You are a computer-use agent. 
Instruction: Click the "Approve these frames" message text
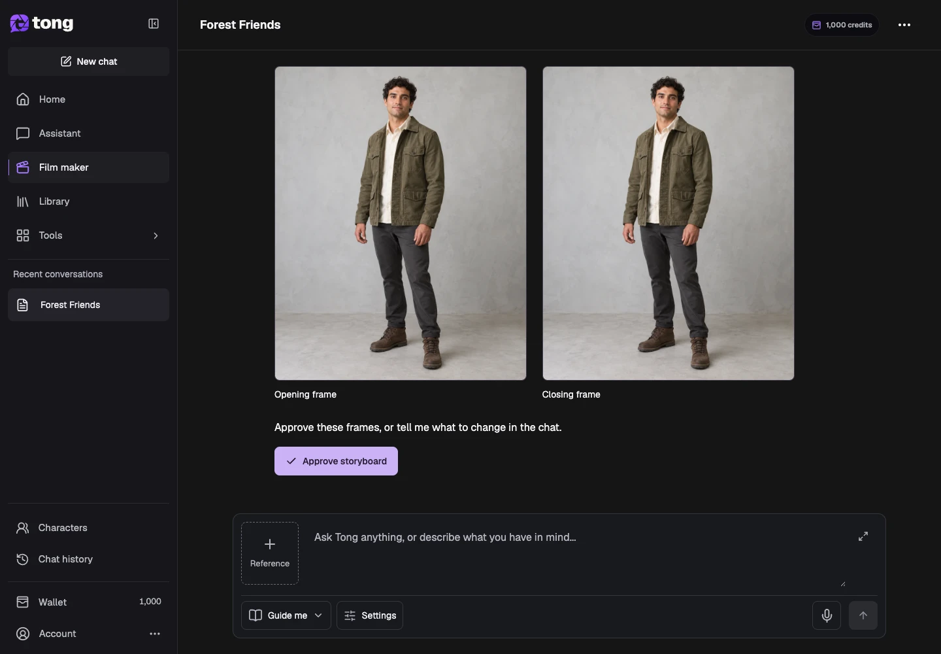pyautogui.click(x=418, y=427)
